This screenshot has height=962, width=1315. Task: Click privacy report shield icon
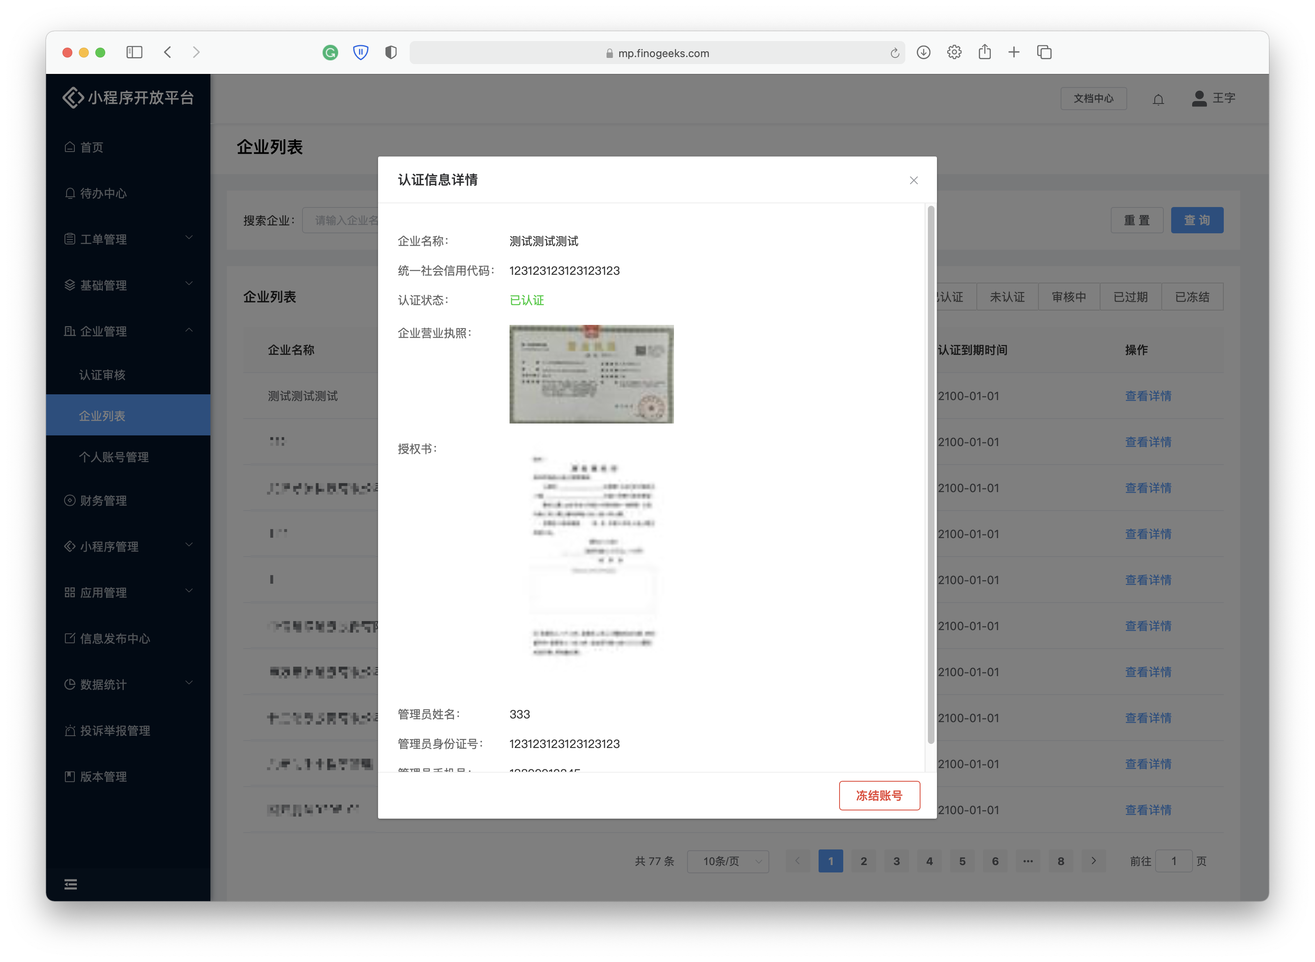[391, 53]
